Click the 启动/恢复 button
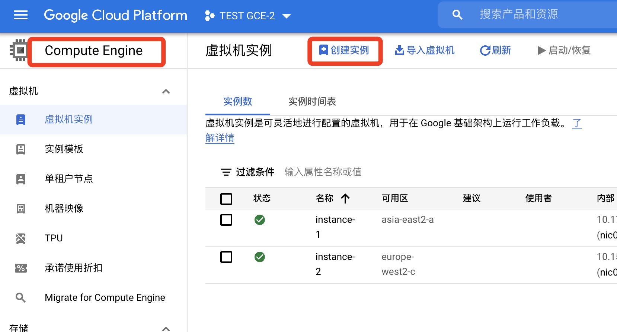This screenshot has width=617, height=332. [x=564, y=50]
